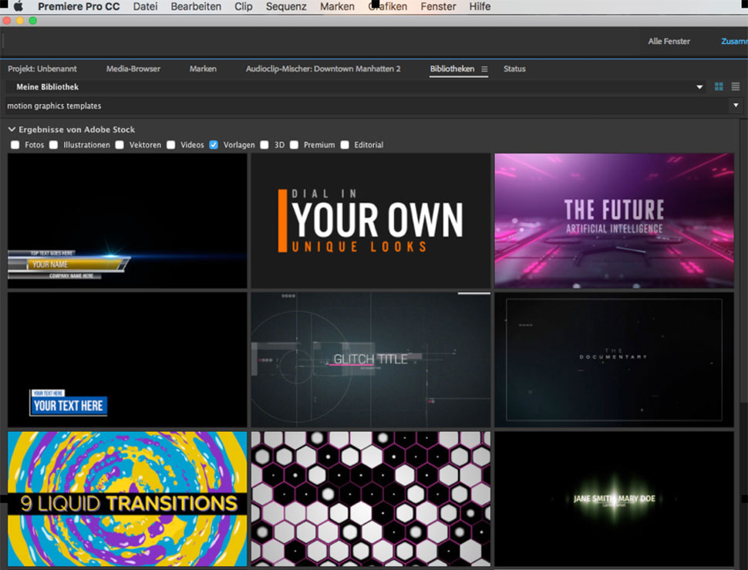This screenshot has width=748, height=570.
Task: Open the Meine Bibliothek dropdown
Action: tap(699, 88)
